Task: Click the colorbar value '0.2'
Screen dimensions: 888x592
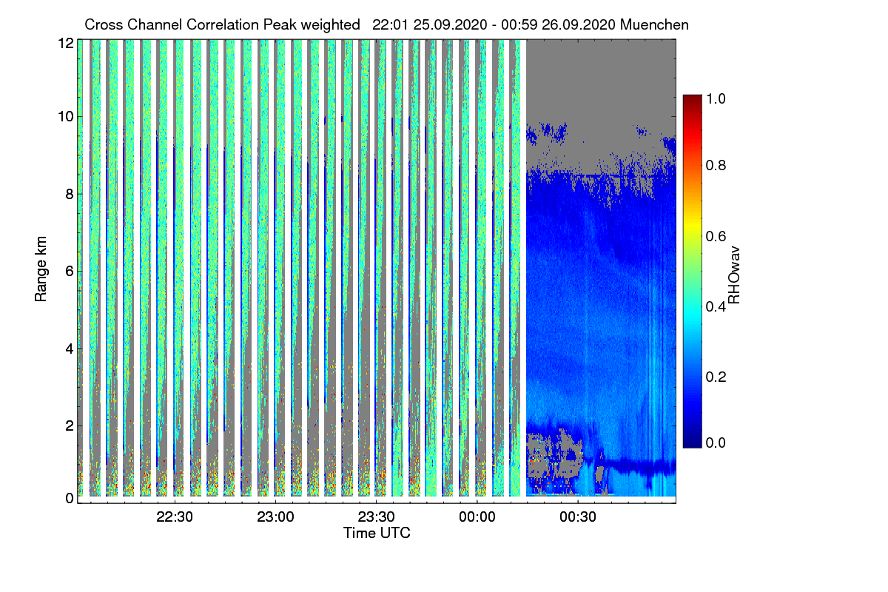Action: click(716, 377)
